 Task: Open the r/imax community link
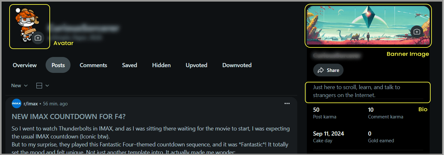31,104
